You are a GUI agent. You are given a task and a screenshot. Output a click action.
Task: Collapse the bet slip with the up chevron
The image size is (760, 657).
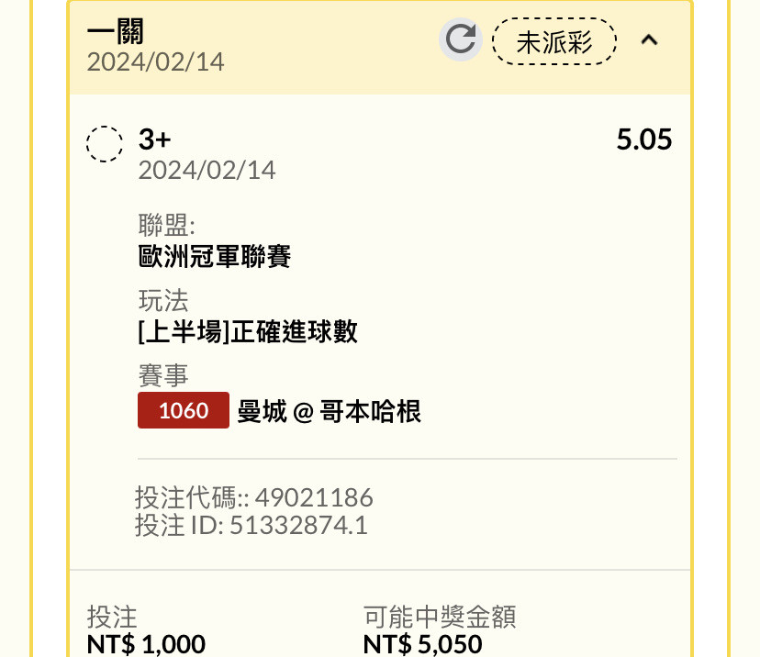[x=649, y=39]
